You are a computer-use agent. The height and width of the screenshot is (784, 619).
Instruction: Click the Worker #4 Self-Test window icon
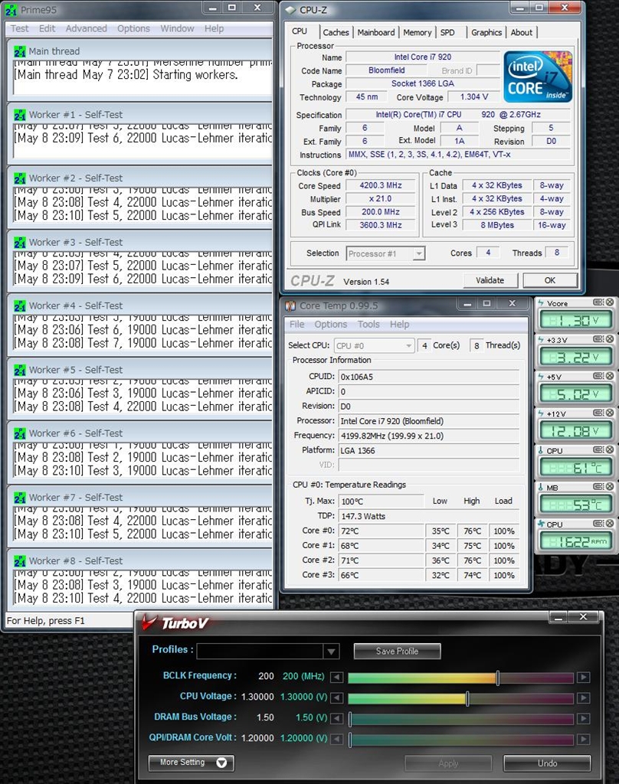[19, 306]
